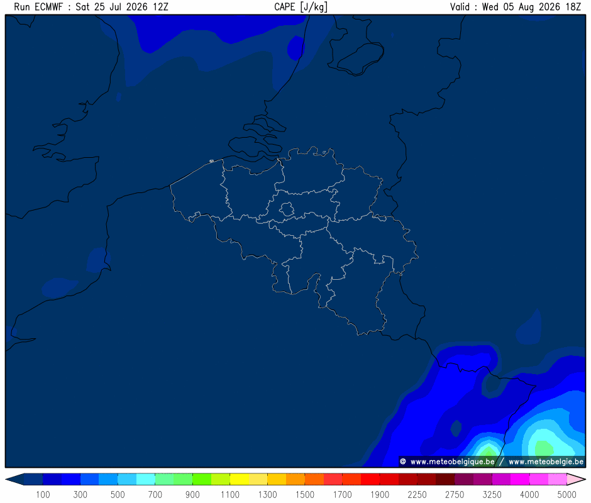Screen dimensions: 591x503
Task: Click the small Brussels region outline on map
Action: click(x=287, y=209)
